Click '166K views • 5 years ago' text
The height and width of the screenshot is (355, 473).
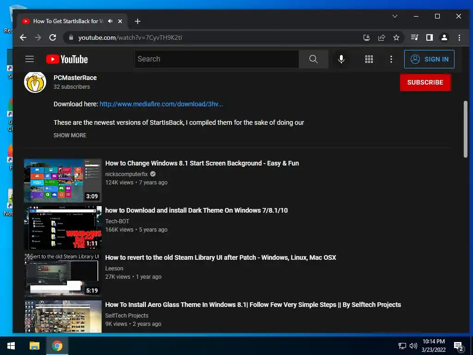pyautogui.click(x=136, y=230)
